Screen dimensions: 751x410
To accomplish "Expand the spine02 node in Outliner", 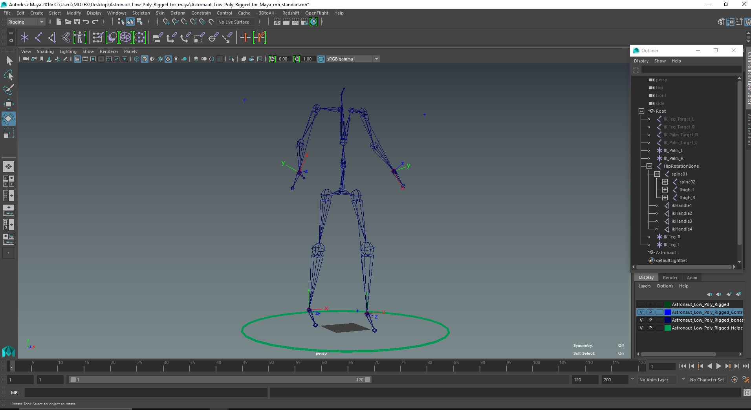I will pyautogui.click(x=665, y=182).
